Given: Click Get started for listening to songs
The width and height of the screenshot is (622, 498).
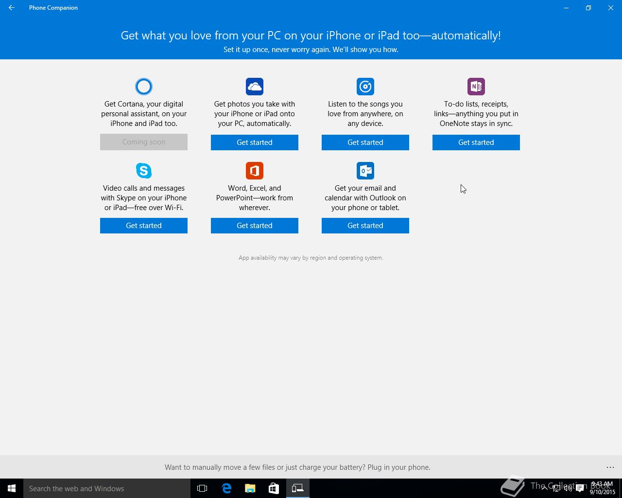Looking at the screenshot, I should (x=365, y=142).
